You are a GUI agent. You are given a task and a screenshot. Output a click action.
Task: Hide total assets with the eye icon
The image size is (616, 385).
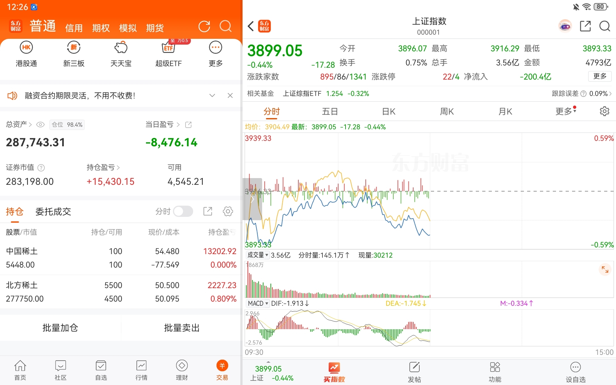point(40,124)
